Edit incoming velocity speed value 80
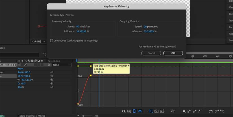 pyautogui.click(x=78, y=27)
